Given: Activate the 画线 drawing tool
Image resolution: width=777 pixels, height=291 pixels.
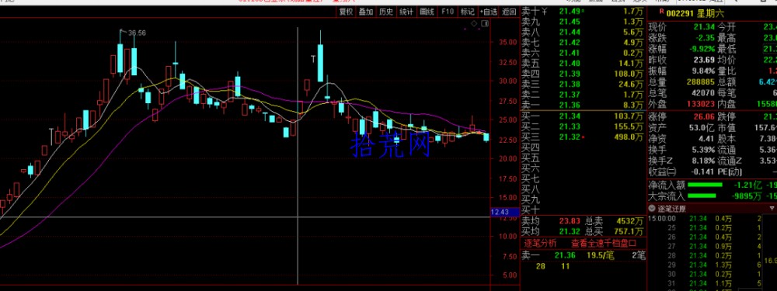Looking at the screenshot, I should point(427,12).
